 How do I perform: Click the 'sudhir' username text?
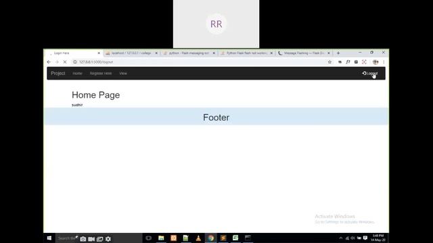(77, 105)
